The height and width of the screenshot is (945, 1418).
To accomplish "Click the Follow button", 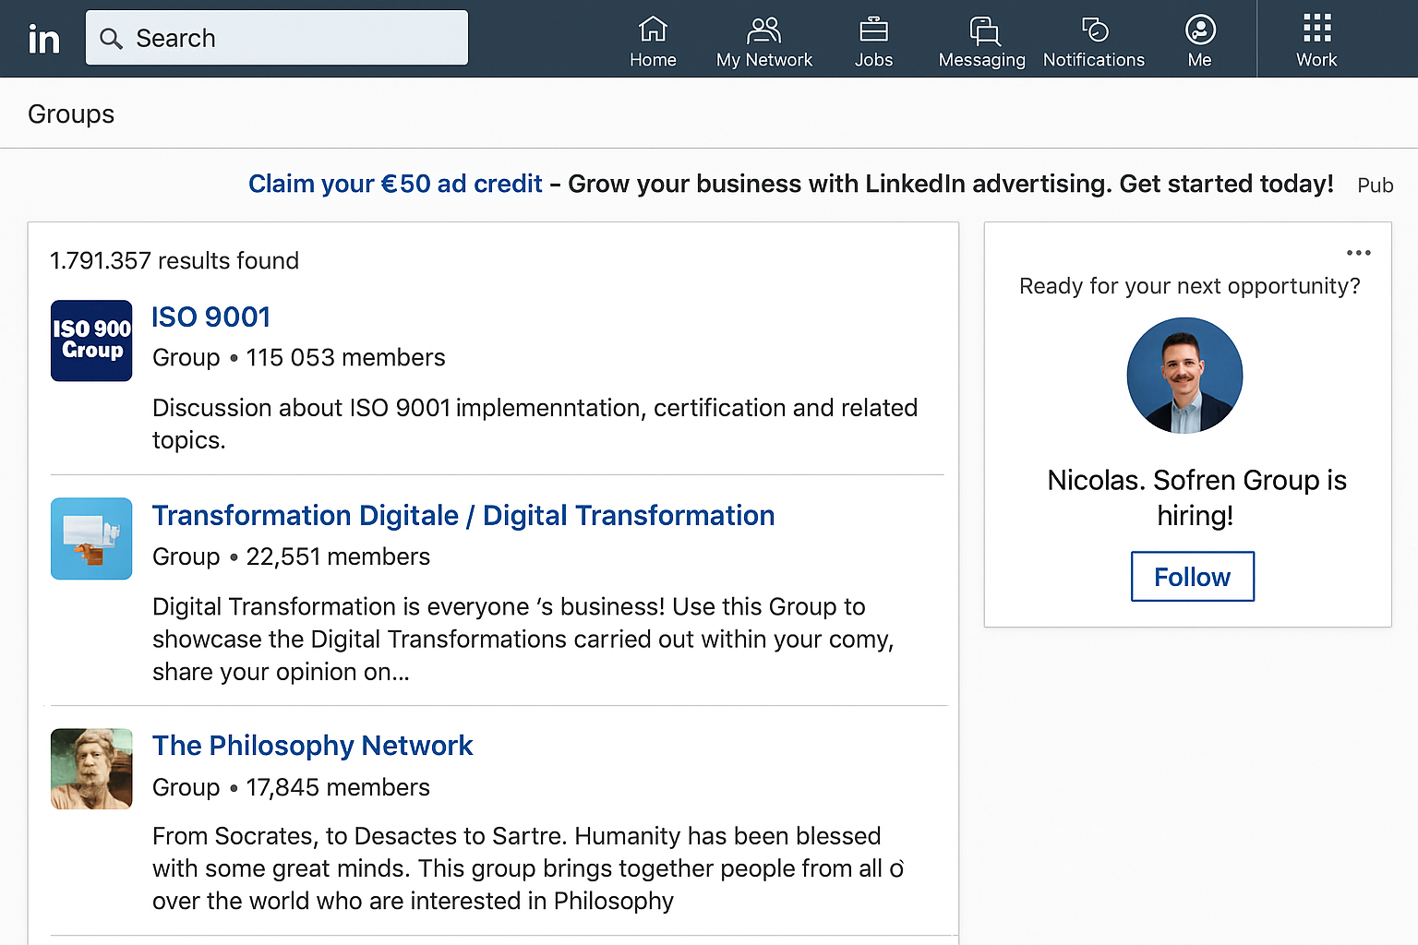I will tap(1193, 577).
